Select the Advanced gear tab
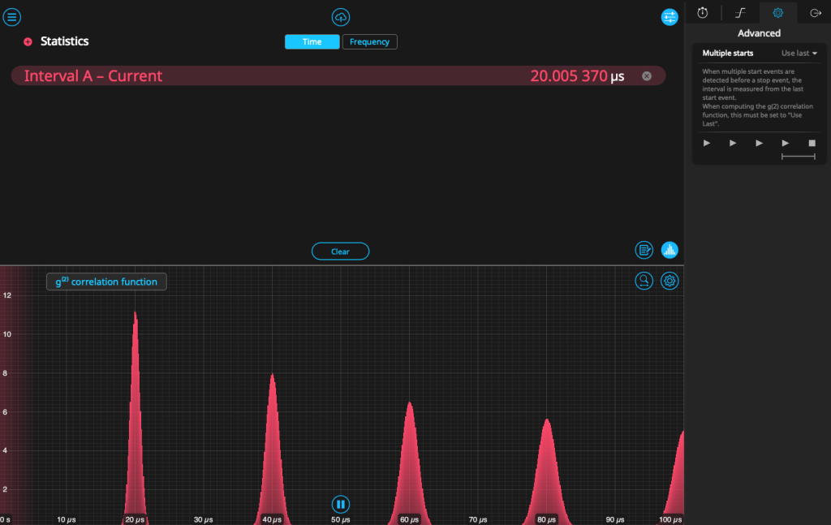This screenshot has height=525, width=831. pos(777,12)
